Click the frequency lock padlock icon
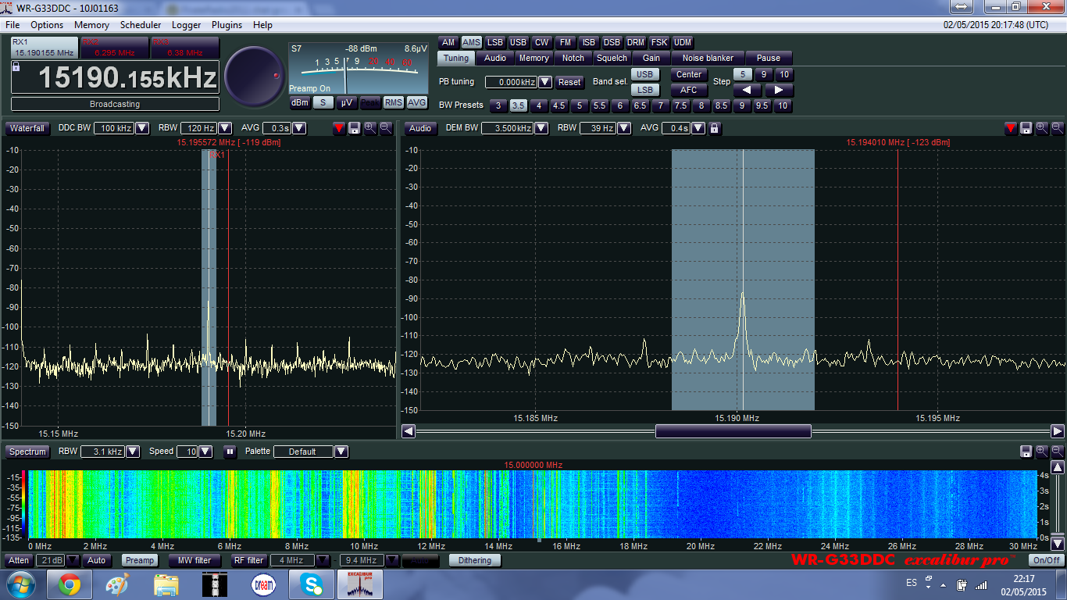Screen dimensions: 1067x600 click(16, 67)
